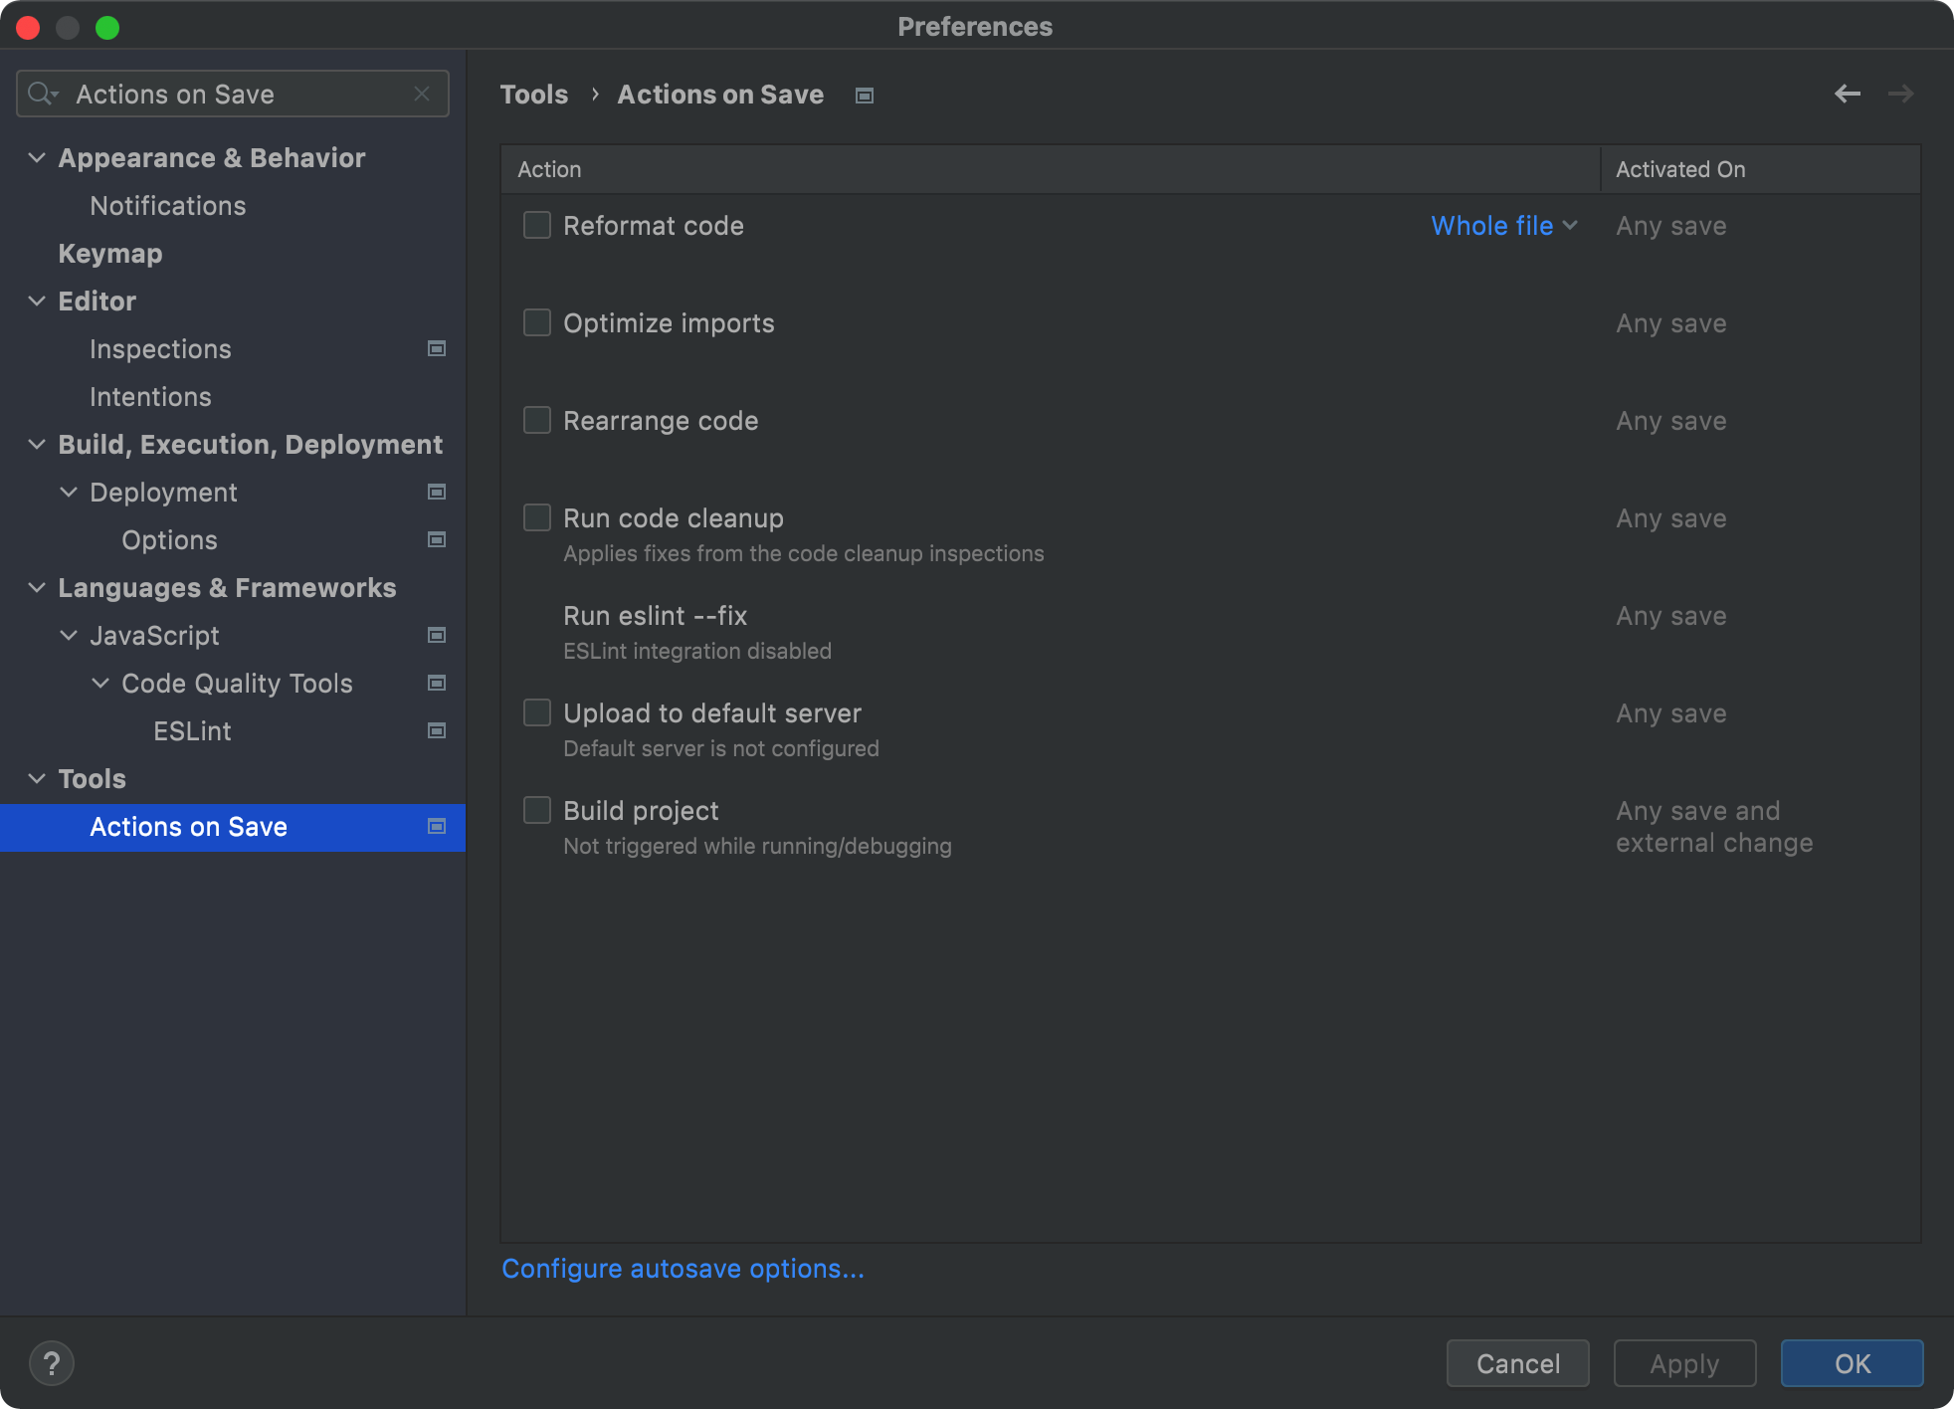The height and width of the screenshot is (1409, 1954).
Task: Enable the Optimize imports checkbox
Action: coord(537,322)
